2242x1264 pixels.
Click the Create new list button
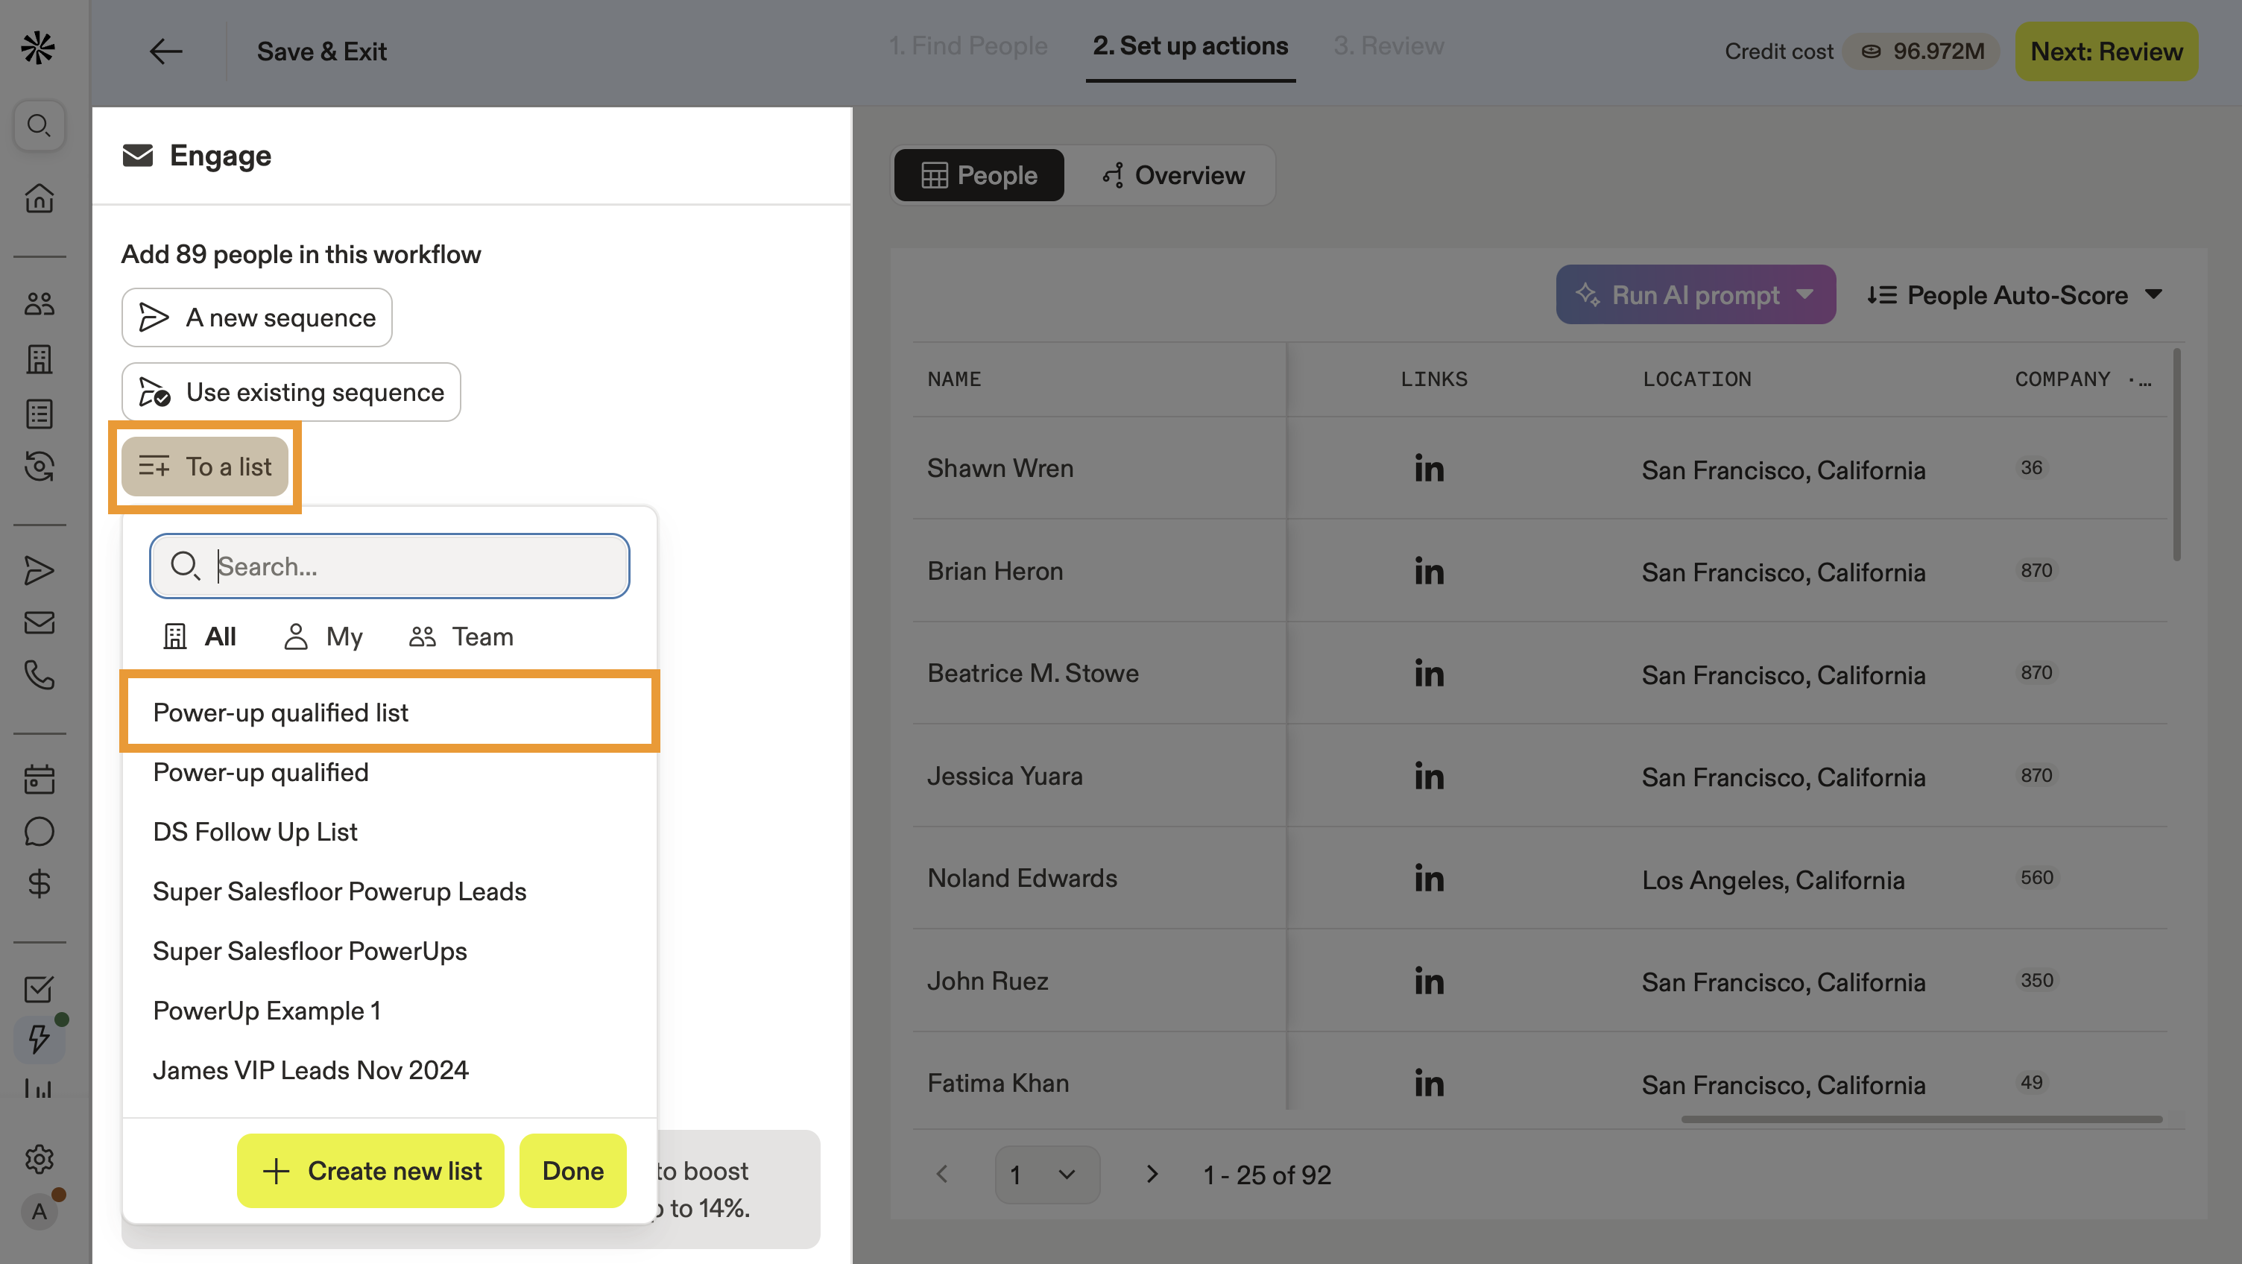point(370,1171)
